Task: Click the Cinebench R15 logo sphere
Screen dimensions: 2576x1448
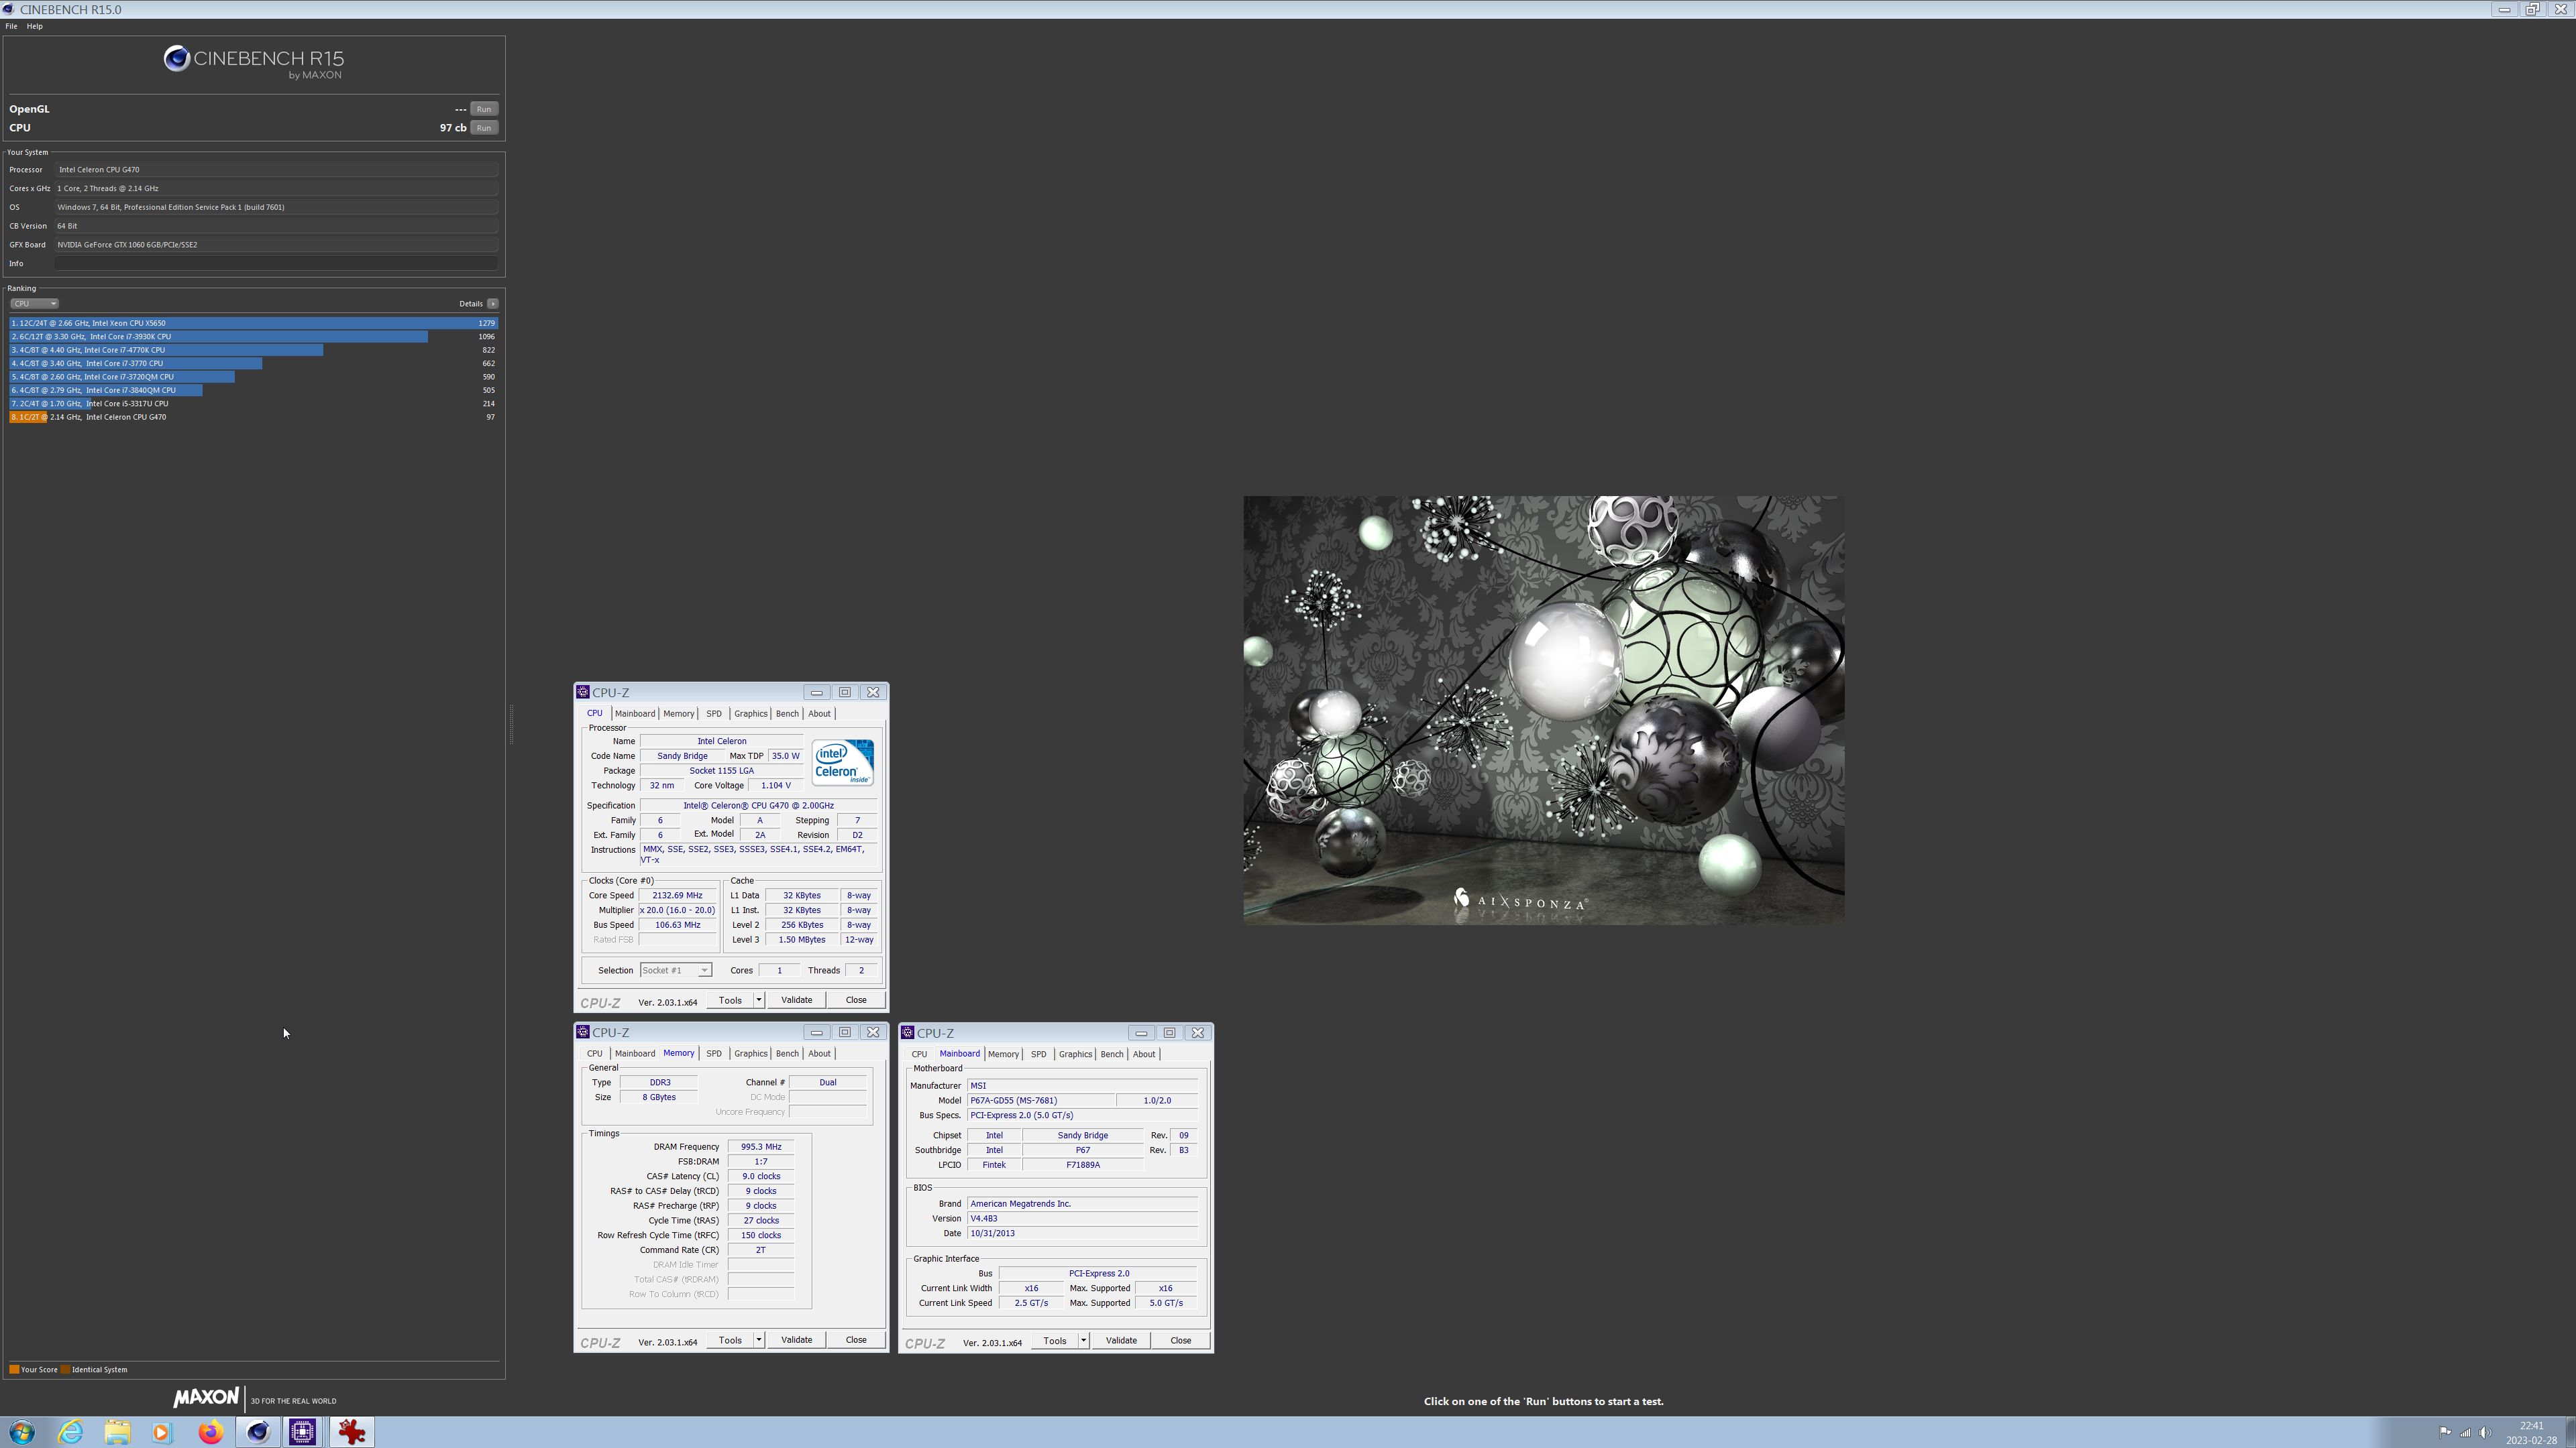Action: point(177,59)
